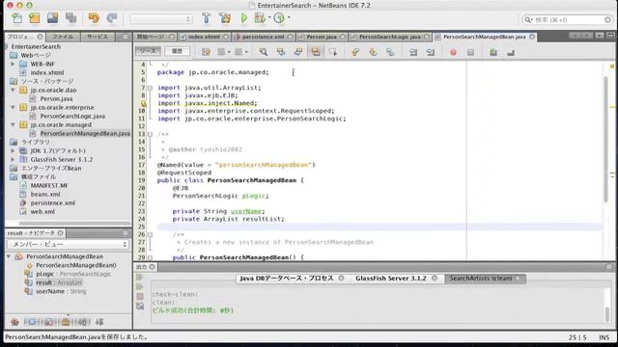The image size is (618, 347).
Task: Create a new file from the main toolbar
Action: (x=17, y=18)
